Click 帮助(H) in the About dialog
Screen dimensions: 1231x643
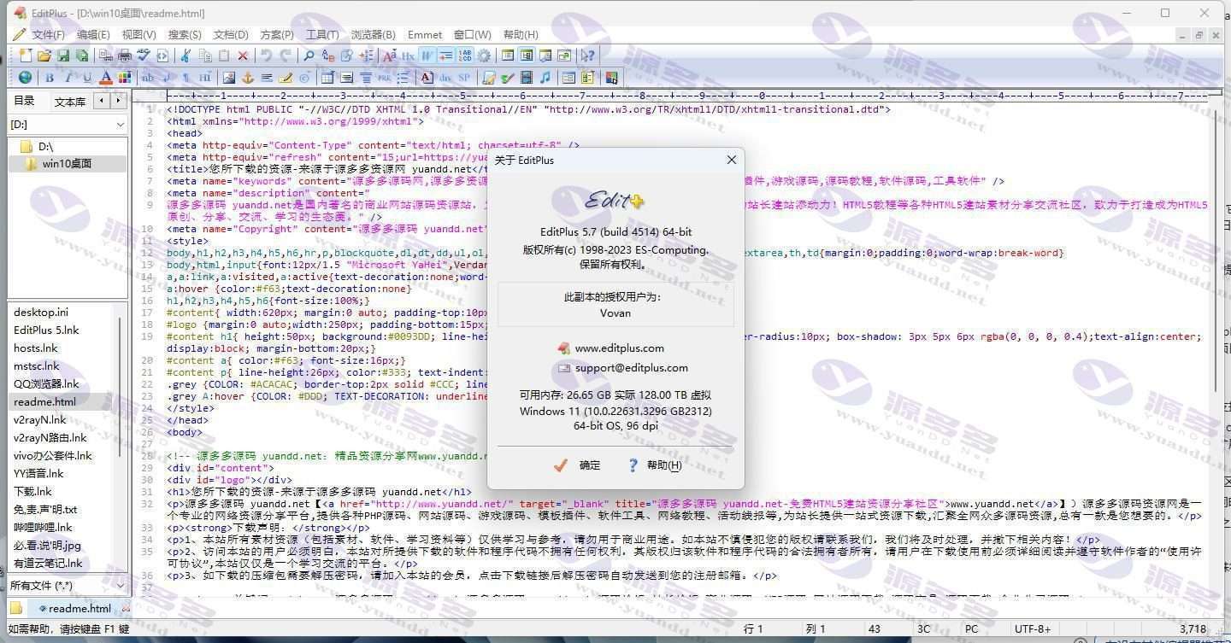(655, 465)
